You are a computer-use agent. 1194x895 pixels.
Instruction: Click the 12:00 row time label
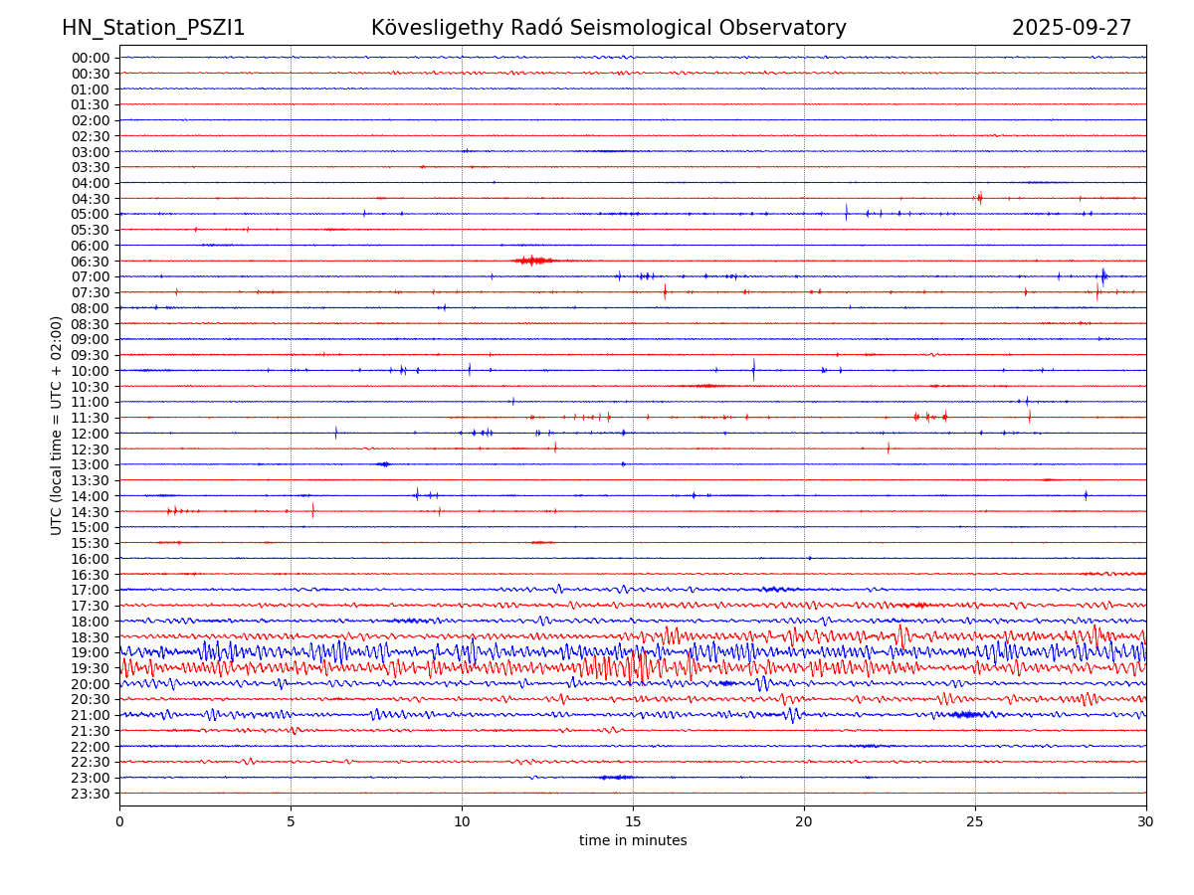[x=91, y=434]
